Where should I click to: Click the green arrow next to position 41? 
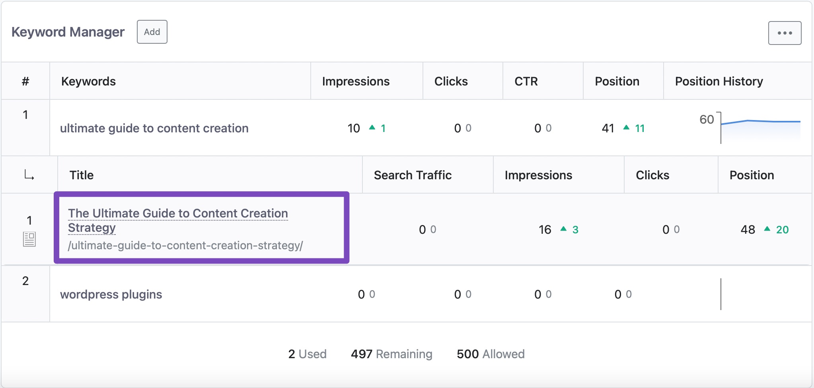[626, 128]
